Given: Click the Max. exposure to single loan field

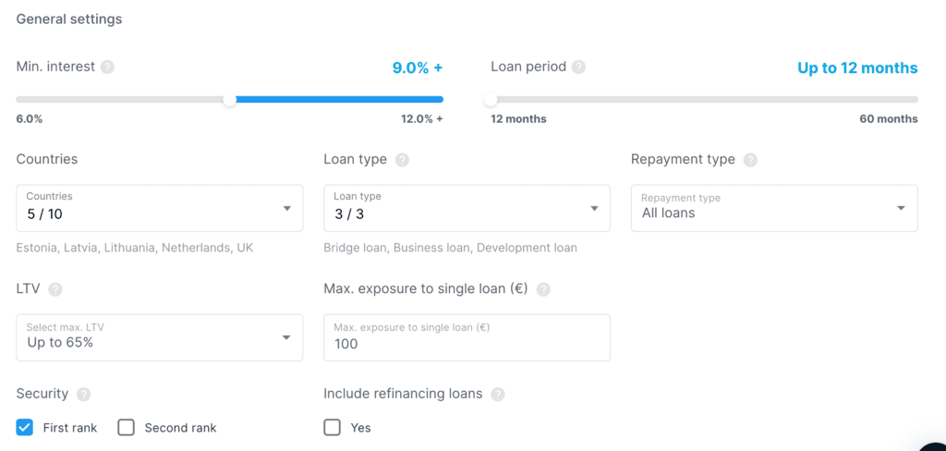Looking at the screenshot, I should (x=467, y=343).
